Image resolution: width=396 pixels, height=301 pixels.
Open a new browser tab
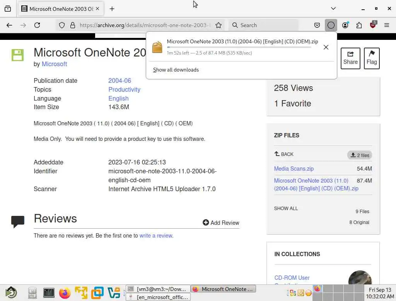[112, 9]
